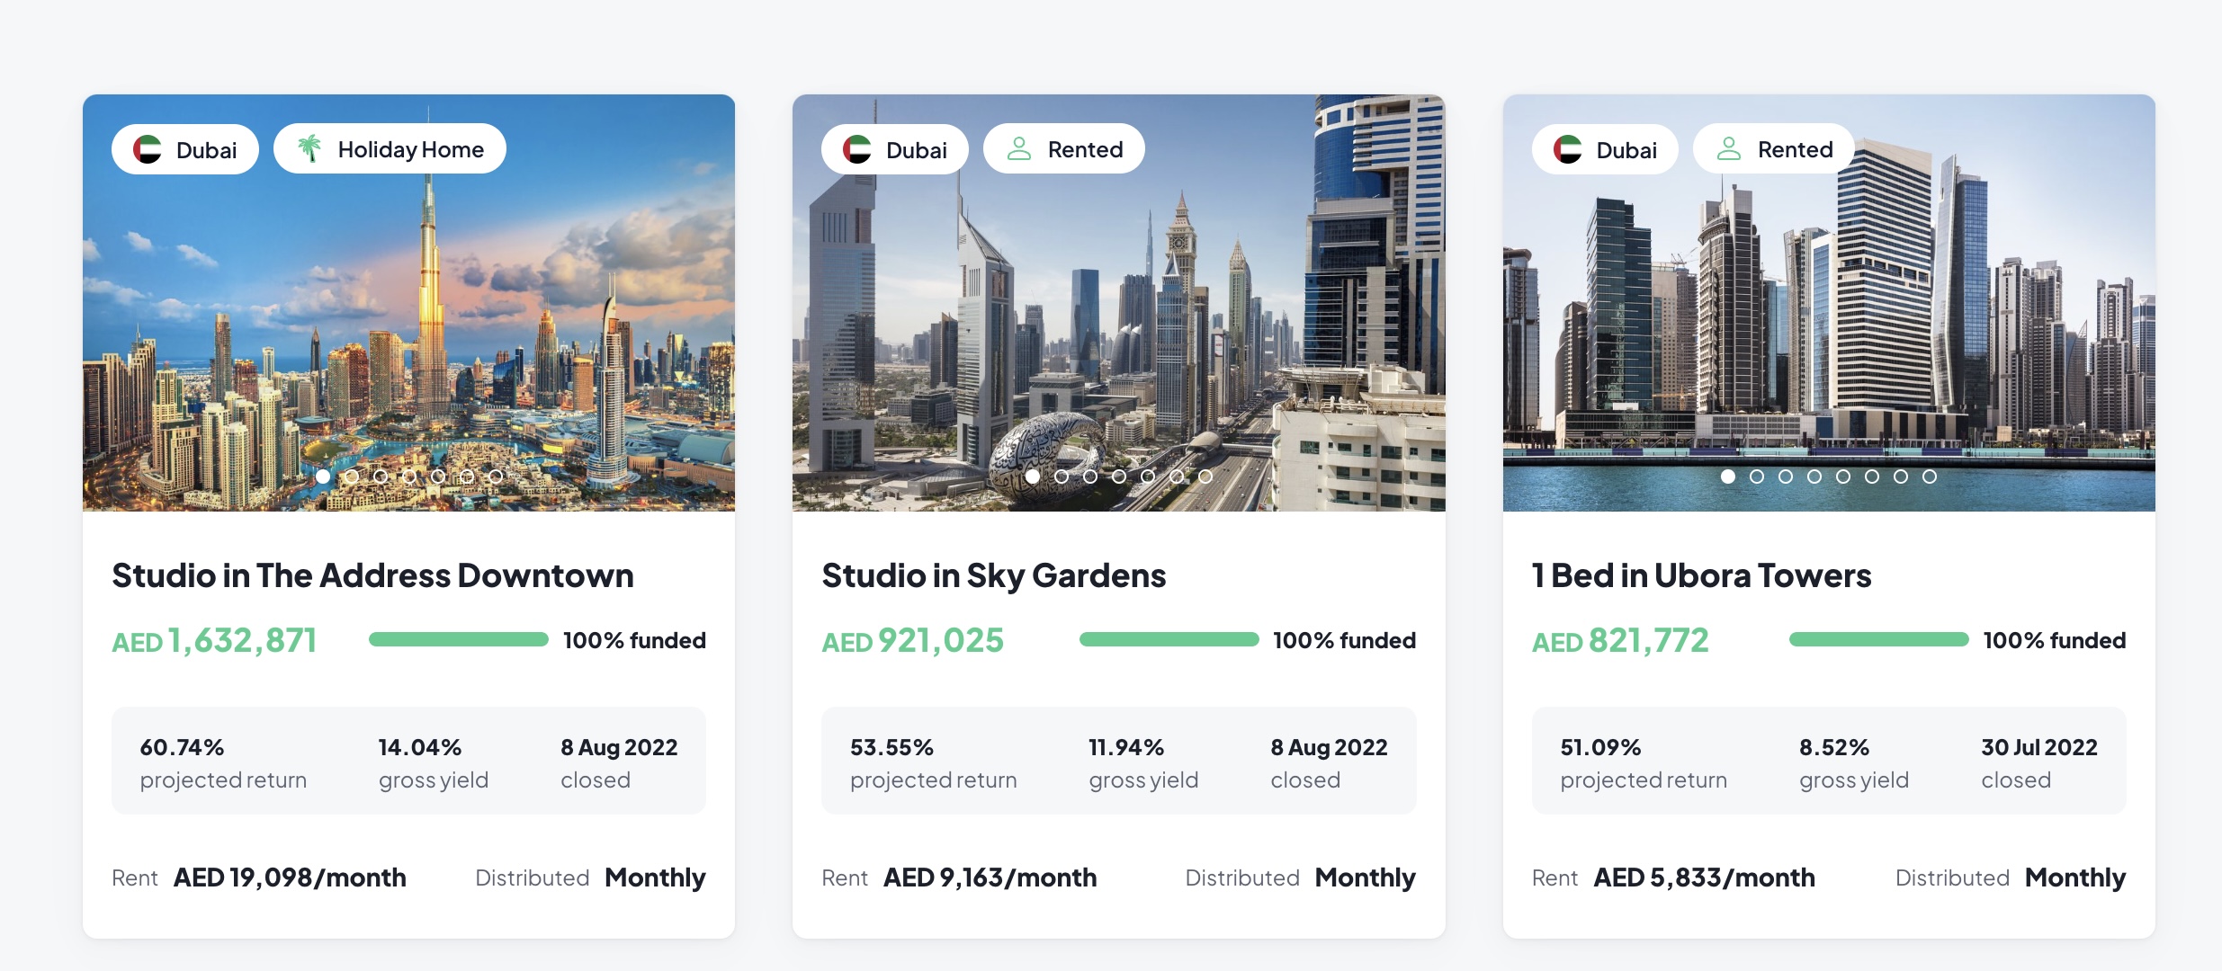2222x971 pixels.
Task: Select second carousel dot on Address Downtown photo
Action: click(x=352, y=477)
